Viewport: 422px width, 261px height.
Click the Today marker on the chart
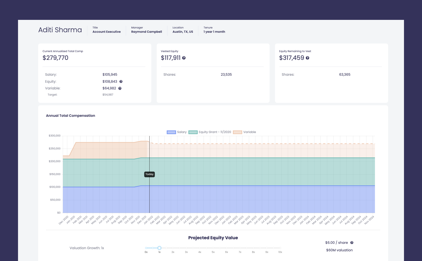[149, 174]
